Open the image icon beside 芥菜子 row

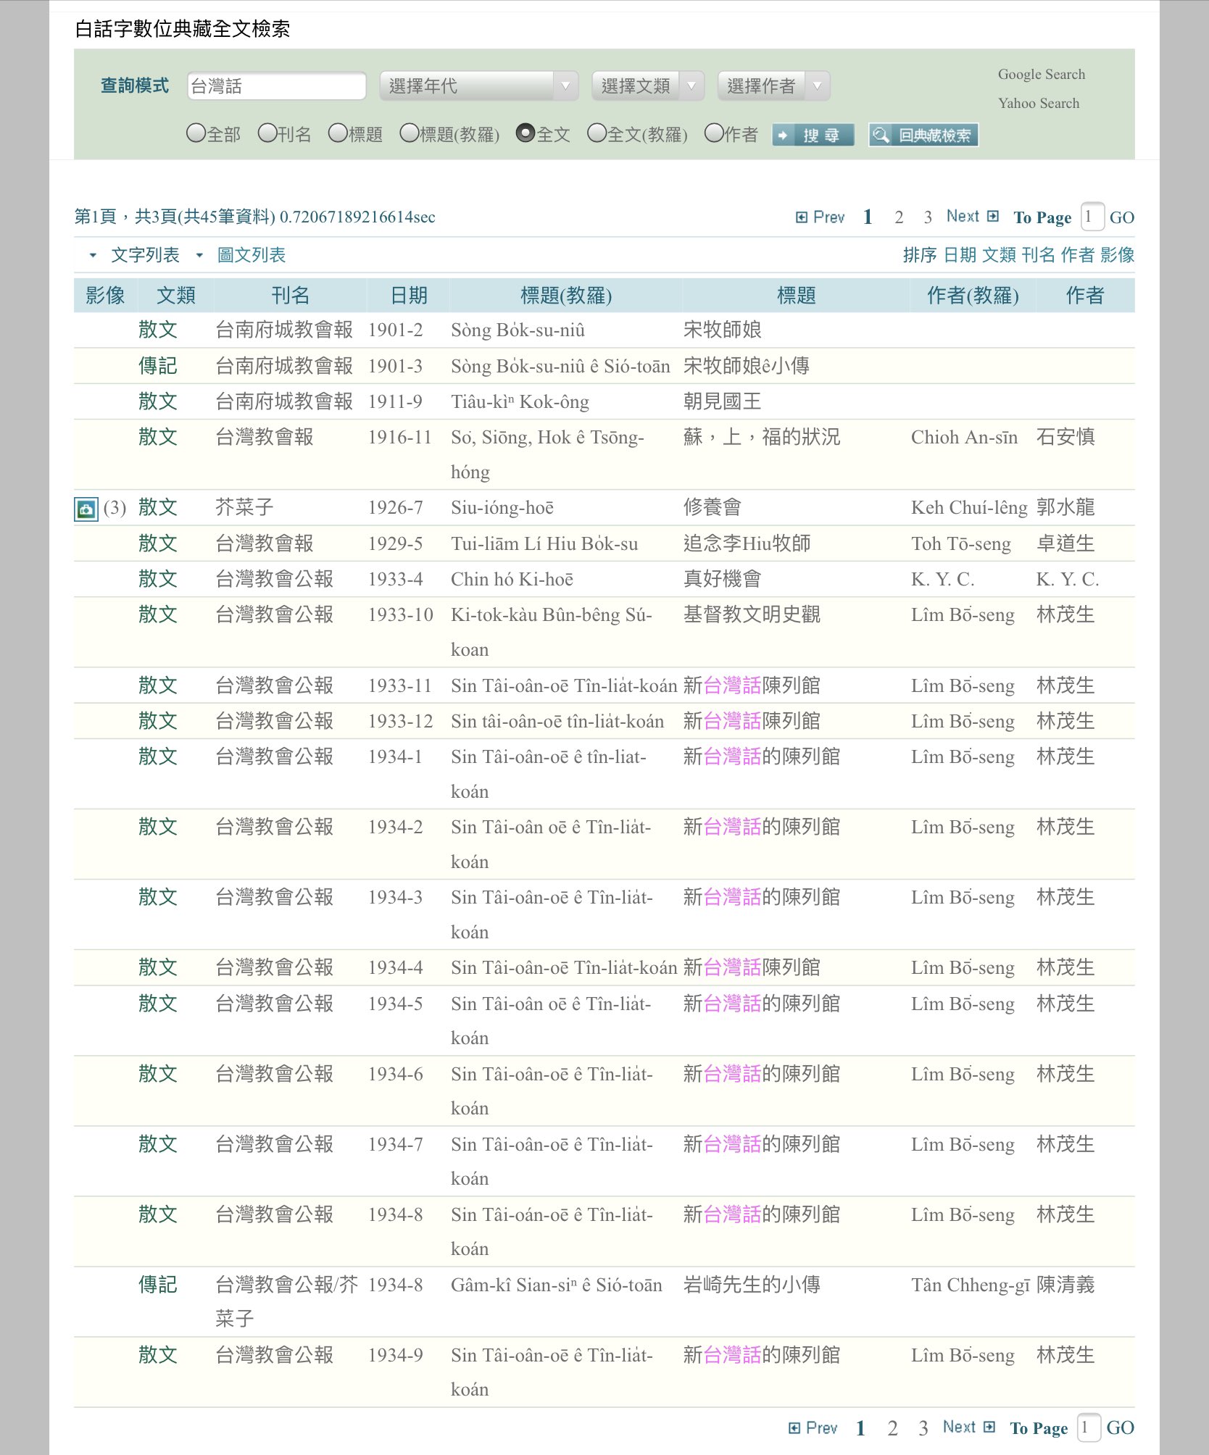tap(86, 509)
